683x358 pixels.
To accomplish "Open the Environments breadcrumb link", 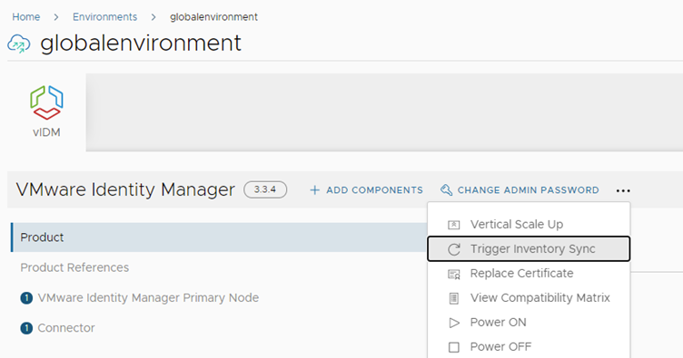I will pos(105,17).
